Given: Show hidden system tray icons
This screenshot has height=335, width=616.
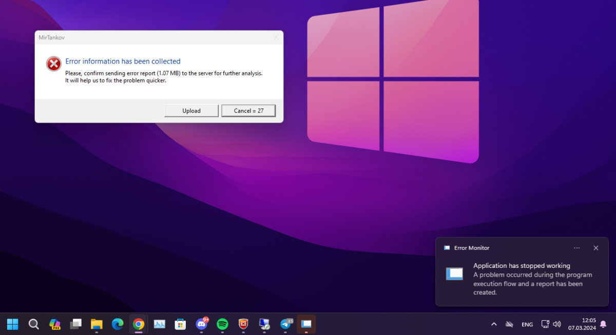Looking at the screenshot, I should coord(494,324).
